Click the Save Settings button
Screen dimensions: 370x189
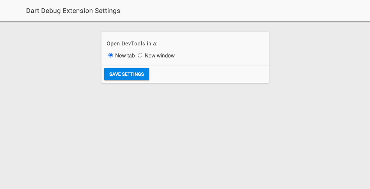coord(127,74)
